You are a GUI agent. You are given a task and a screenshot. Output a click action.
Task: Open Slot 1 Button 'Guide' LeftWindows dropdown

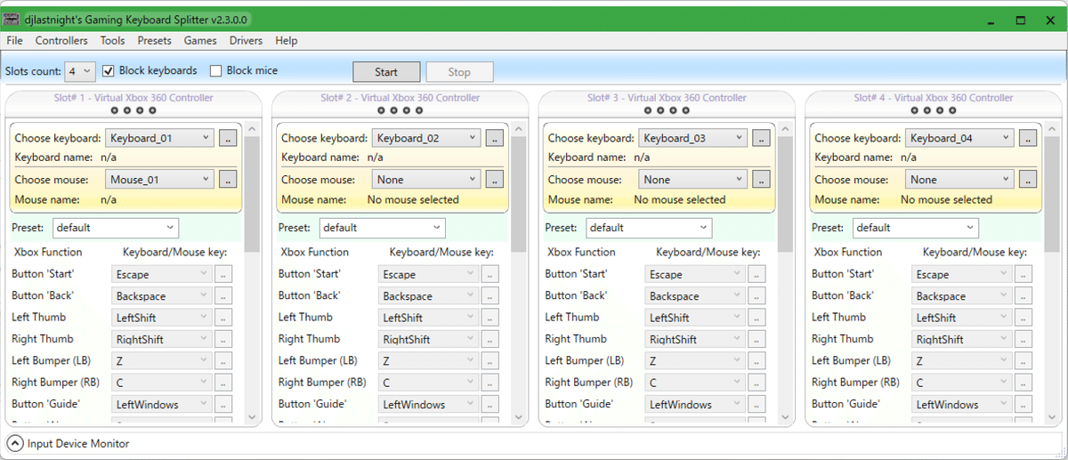(x=162, y=404)
